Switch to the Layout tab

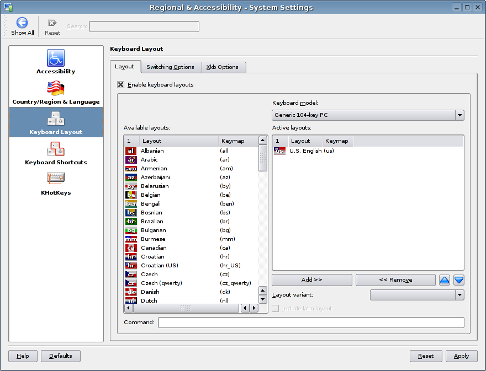[x=125, y=67]
